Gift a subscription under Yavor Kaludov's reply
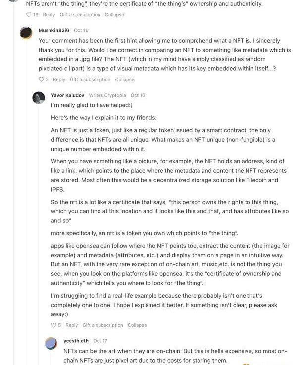This screenshot has width=297, height=365. (102, 325)
